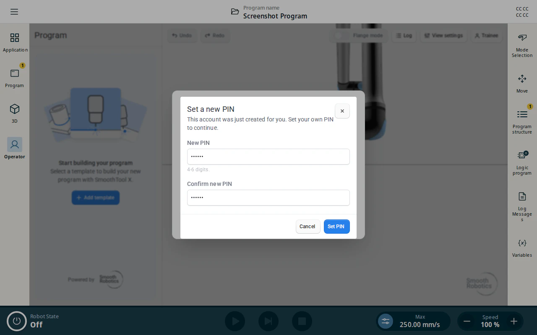Show the Program structure panel
Viewport: 537px width, 335px height.
pos(522,122)
